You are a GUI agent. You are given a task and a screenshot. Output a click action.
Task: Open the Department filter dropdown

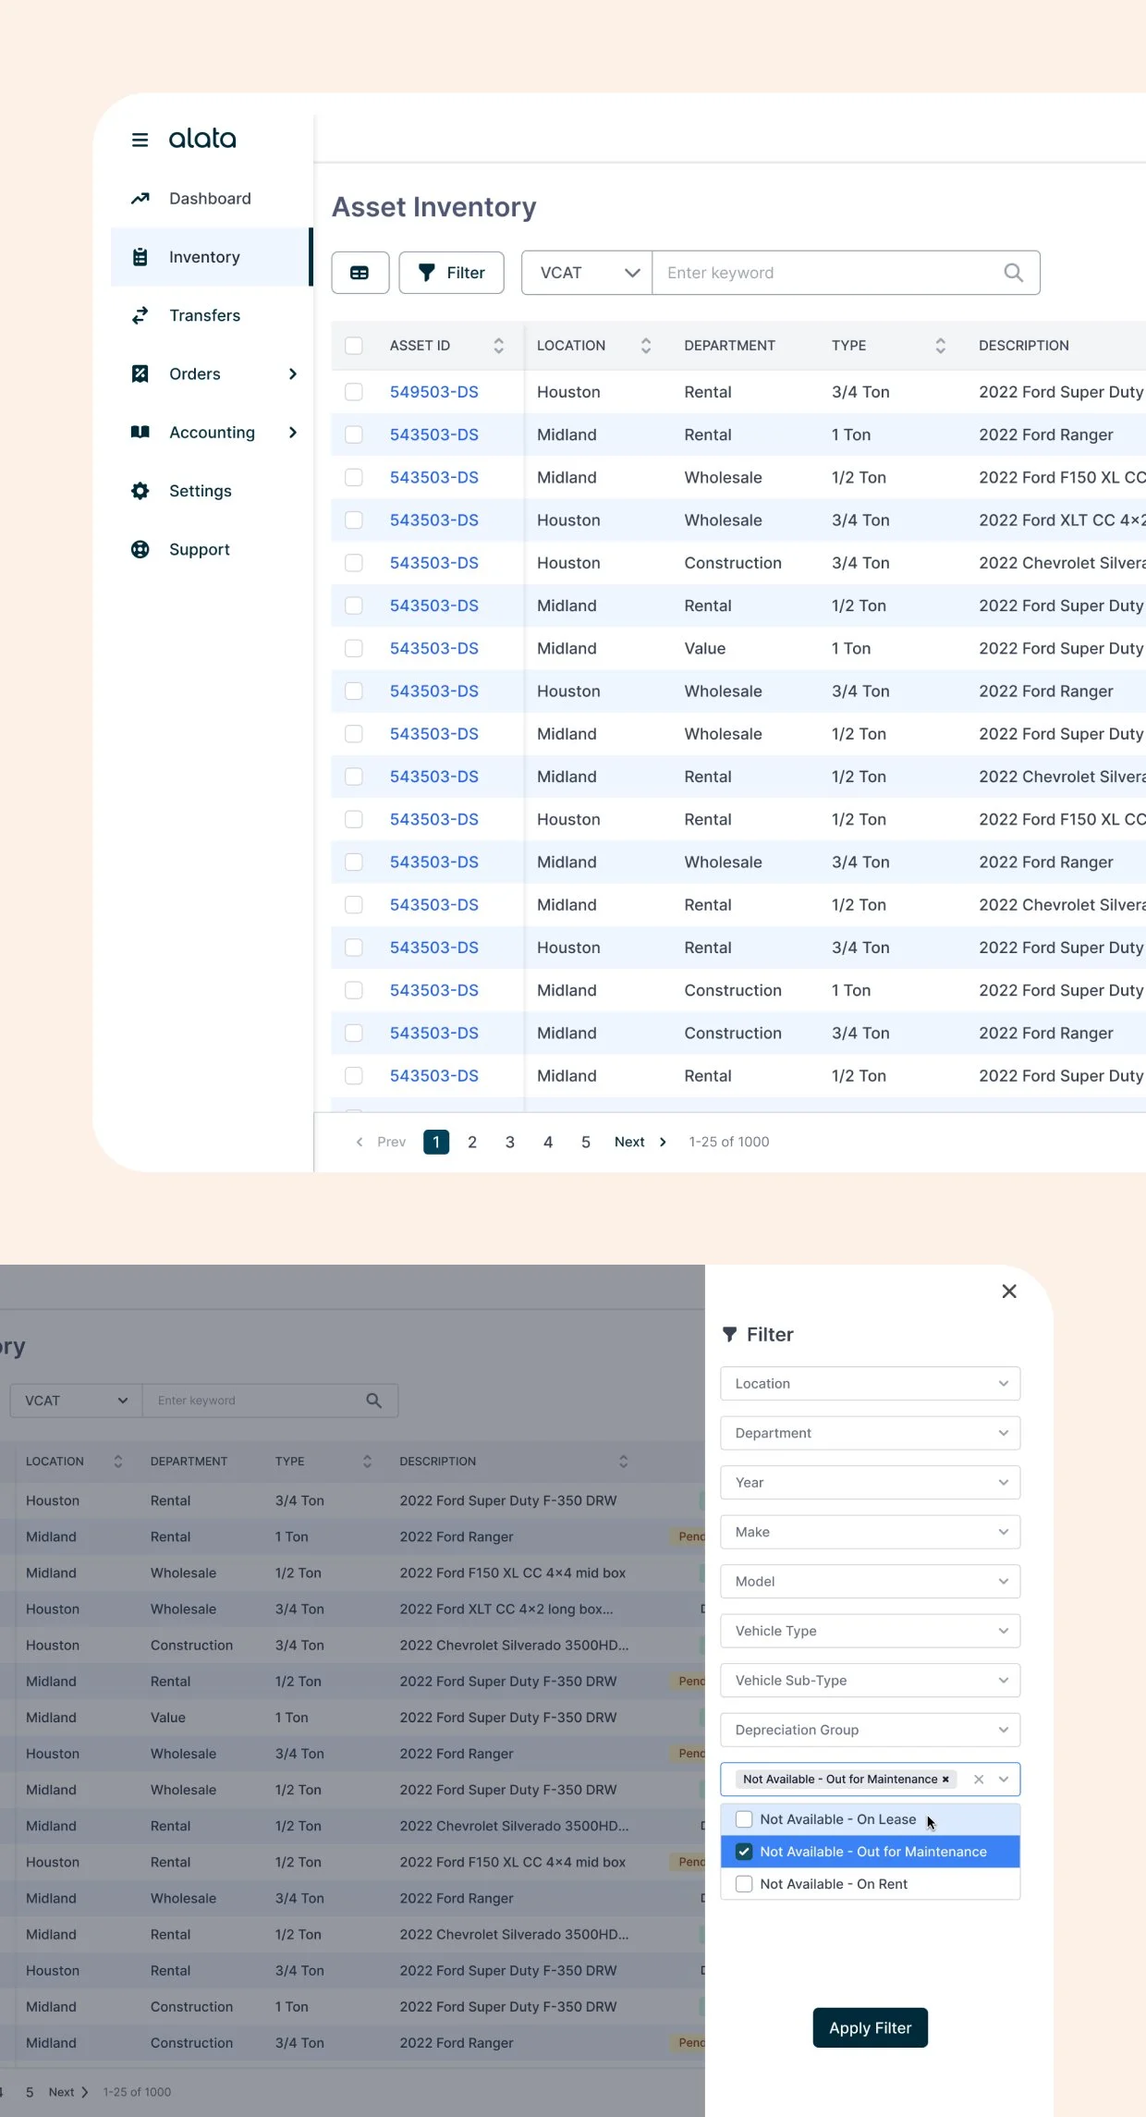coord(871,1433)
